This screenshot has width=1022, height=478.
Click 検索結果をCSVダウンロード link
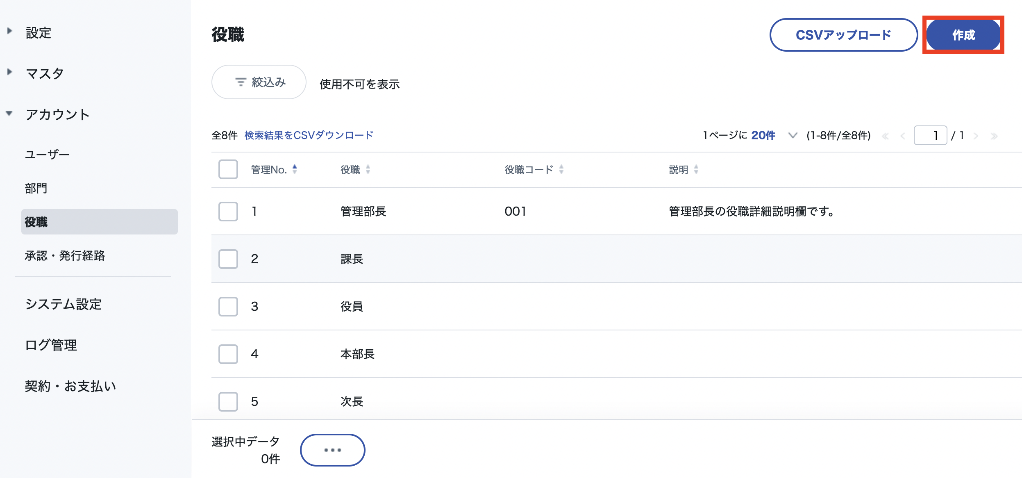point(309,135)
